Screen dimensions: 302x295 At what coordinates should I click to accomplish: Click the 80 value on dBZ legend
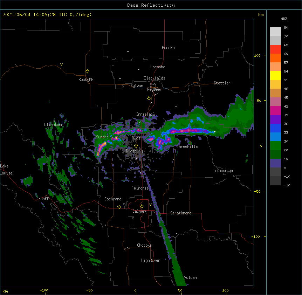tap(286, 28)
